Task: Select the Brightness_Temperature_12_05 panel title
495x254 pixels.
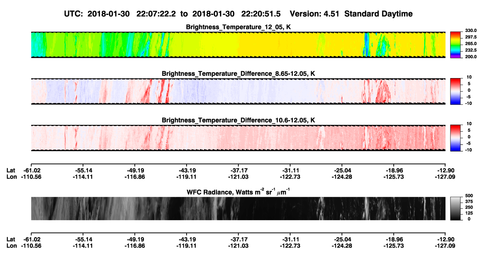Action: [238, 27]
